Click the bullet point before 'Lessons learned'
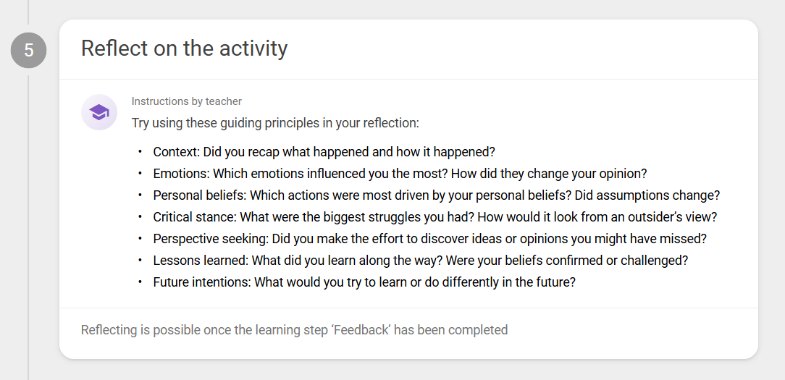The image size is (785, 380). 140,261
